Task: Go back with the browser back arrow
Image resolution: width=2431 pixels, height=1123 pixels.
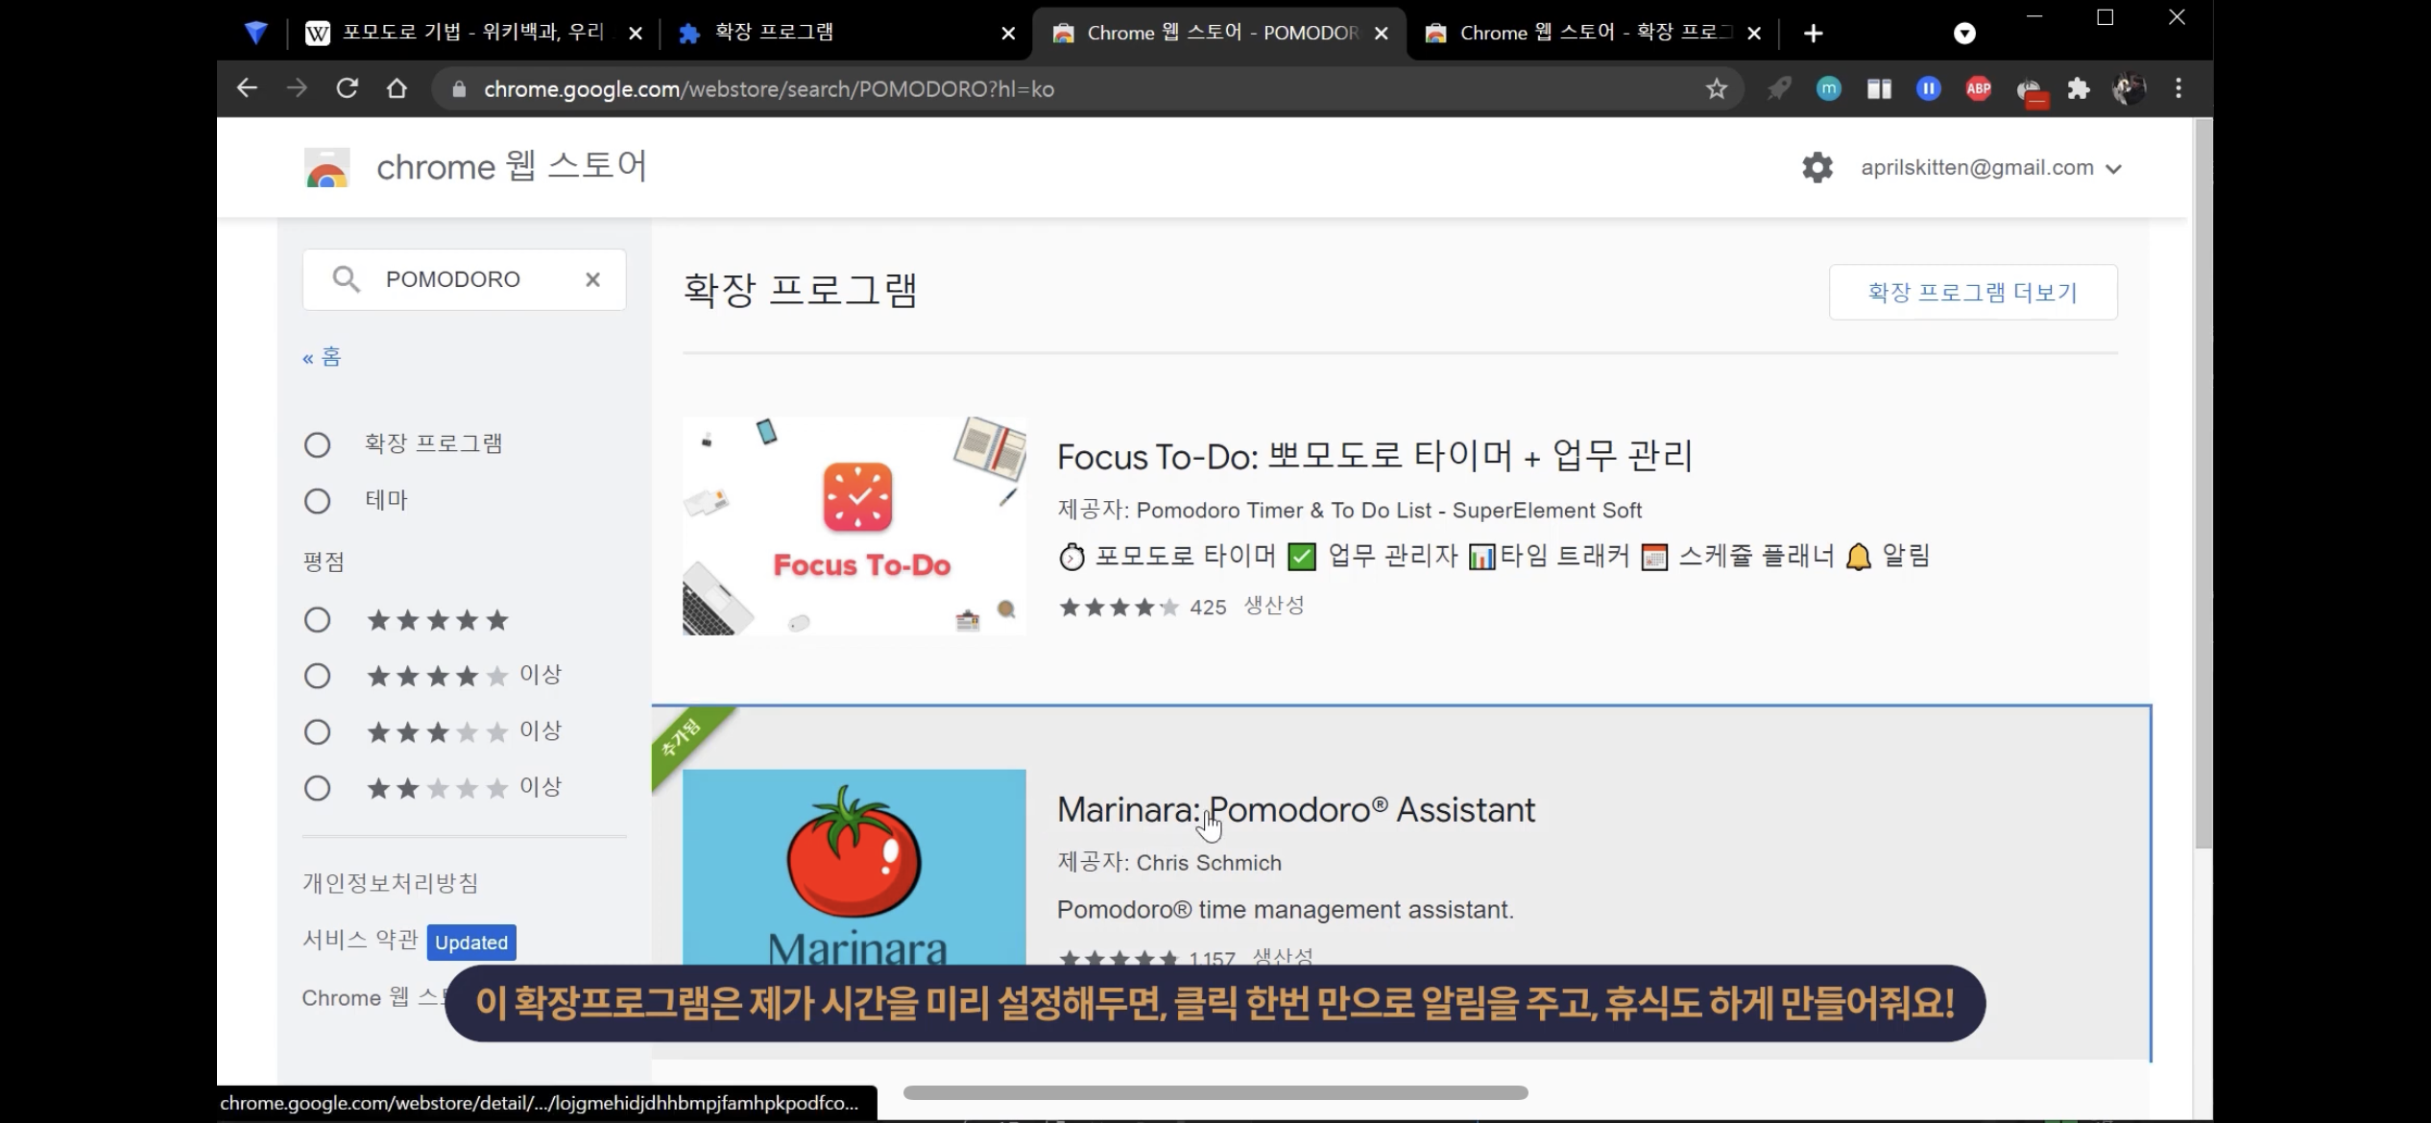Action: [247, 88]
